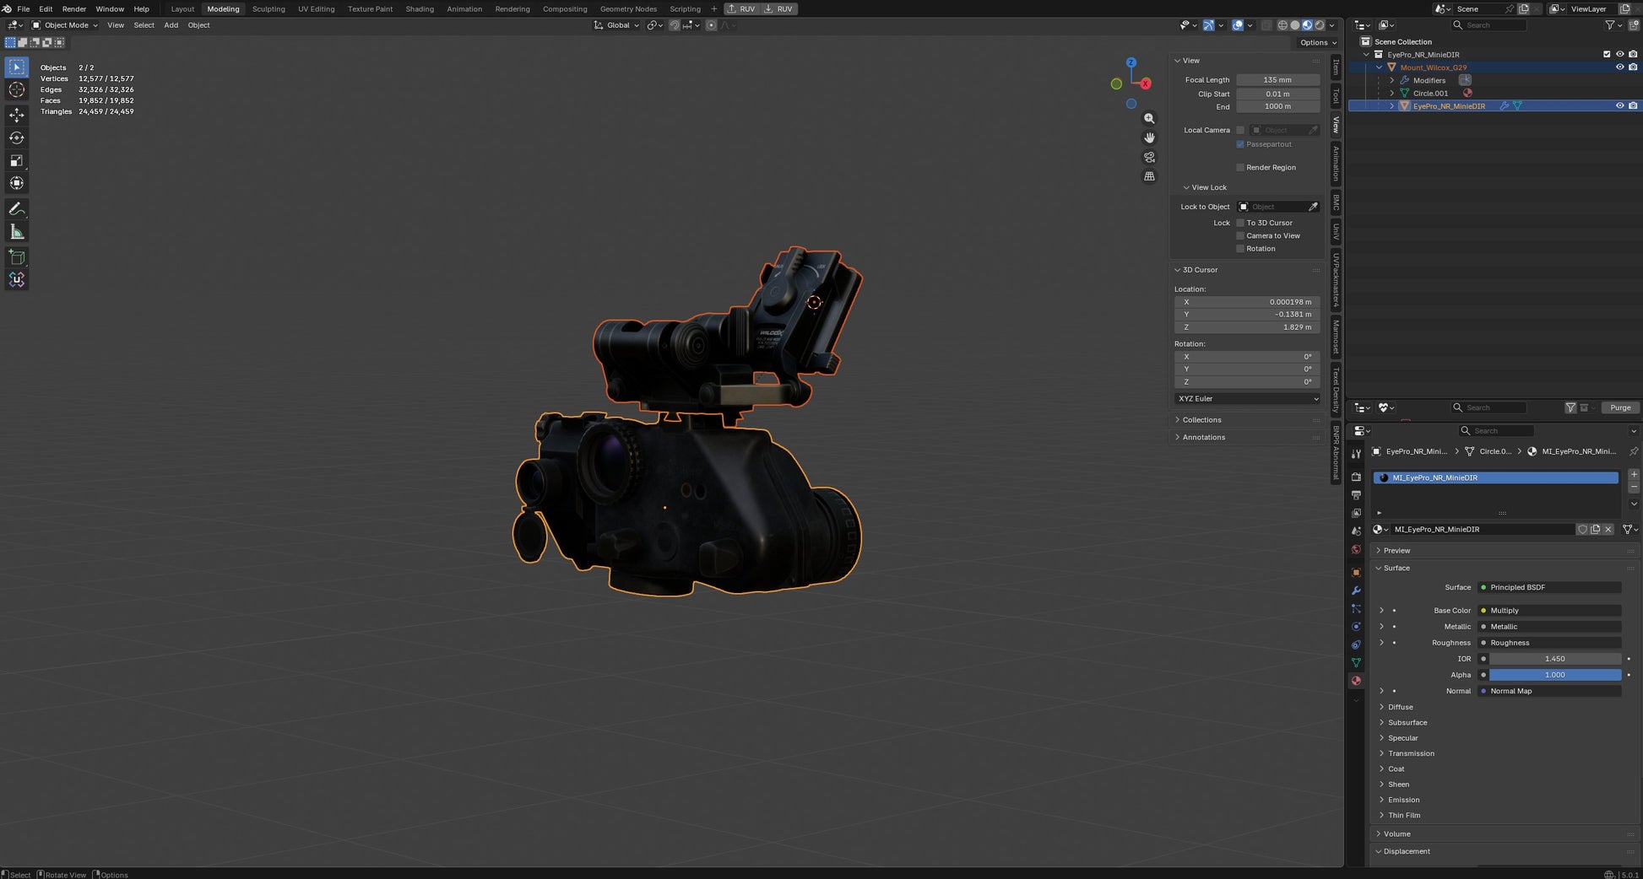
Task: Disable Mount_Wilcox_G29 in renders camera icon
Action: 1633,67
